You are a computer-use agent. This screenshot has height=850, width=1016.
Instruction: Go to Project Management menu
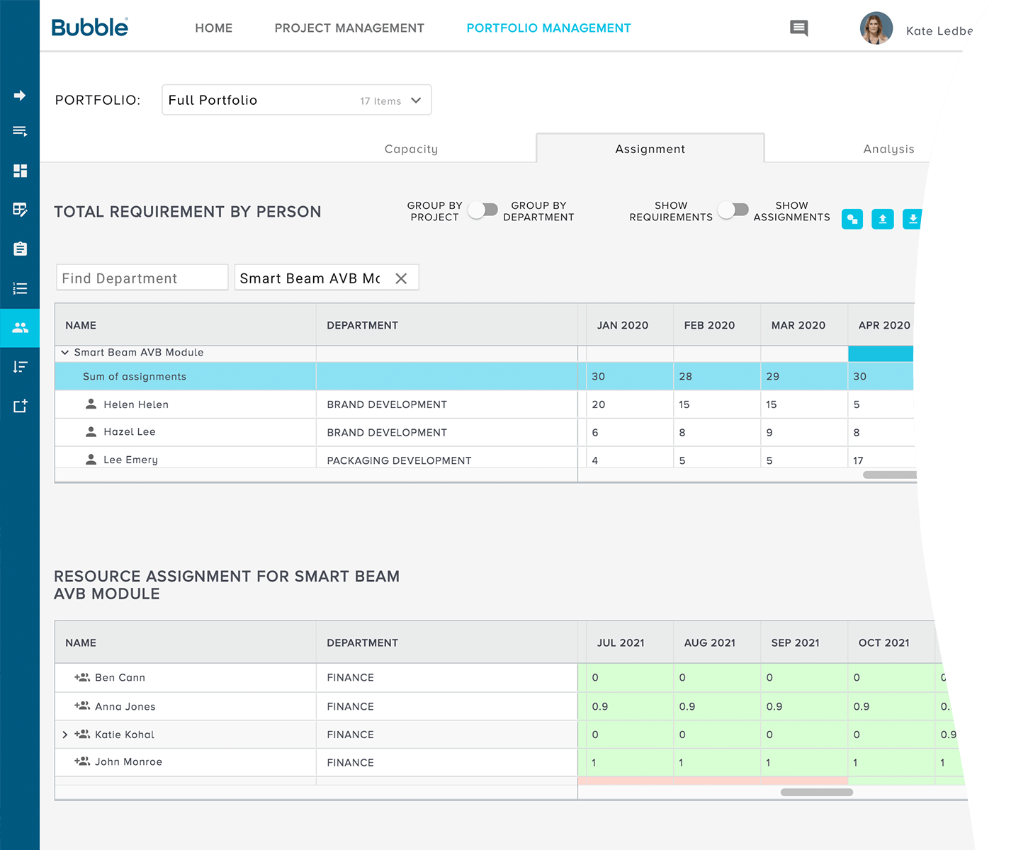tap(349, 28)
